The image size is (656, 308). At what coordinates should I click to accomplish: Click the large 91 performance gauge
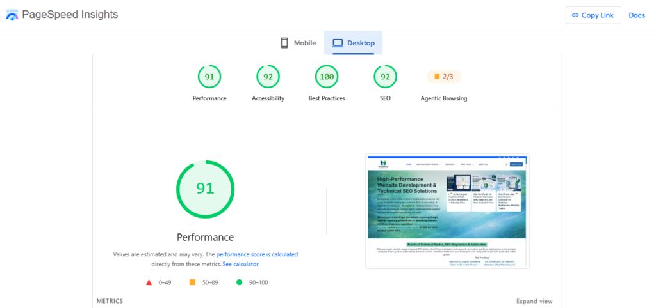point(206,189)
